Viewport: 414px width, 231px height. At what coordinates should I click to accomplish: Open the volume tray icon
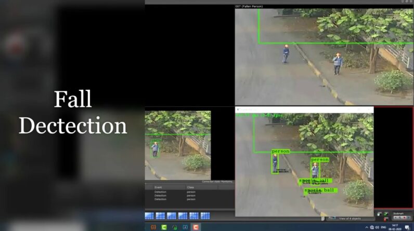click(x=377, y=227)
